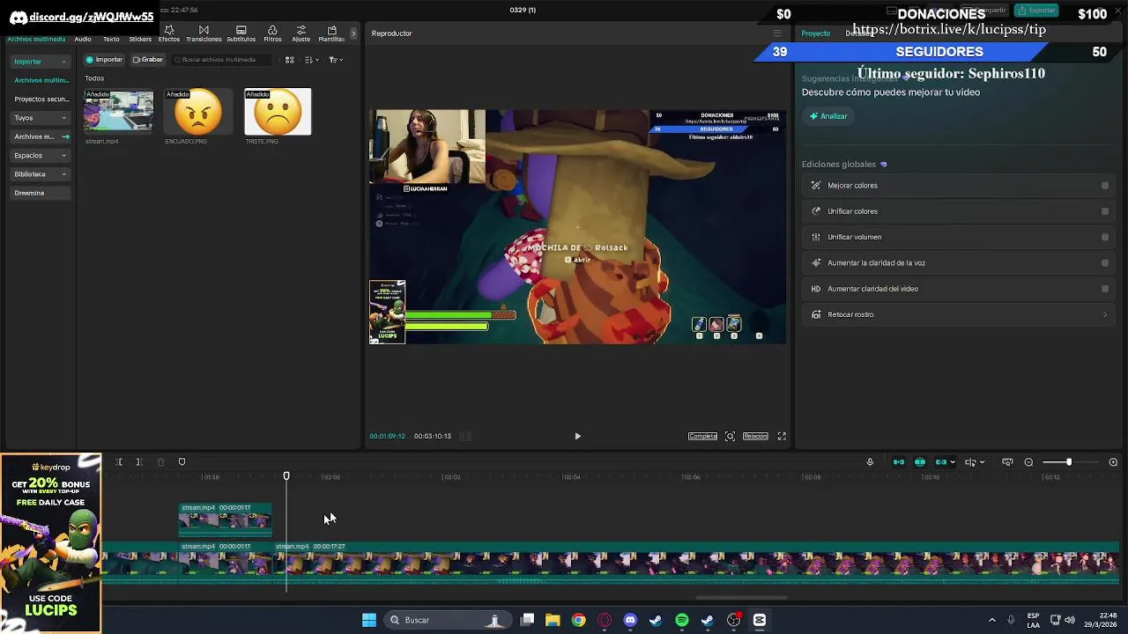Toggle Unificar colores switch
Viewport: 1128px width, 634px height.
pyautogui.click(x=1105, y=211)
